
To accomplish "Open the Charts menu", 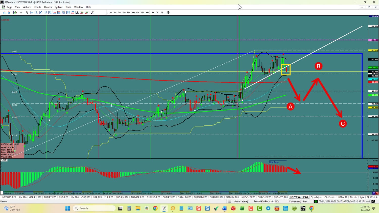I will click(x=38, y=7).
